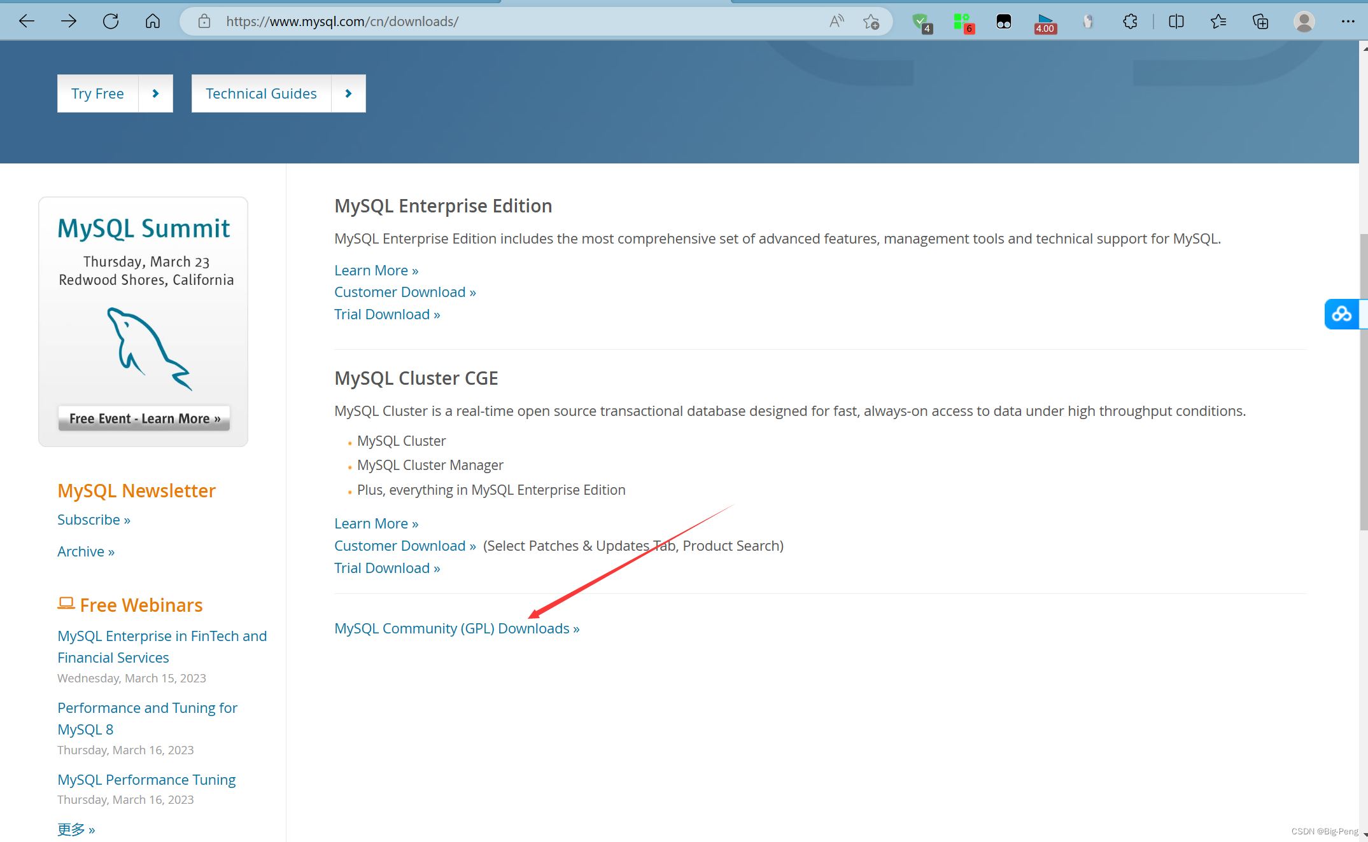
Task: Expand the Technical Guides arrow
Action: point(348,93)
